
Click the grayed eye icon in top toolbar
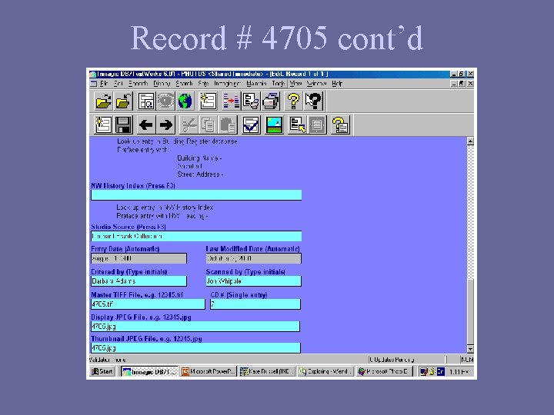click(165, 101)
